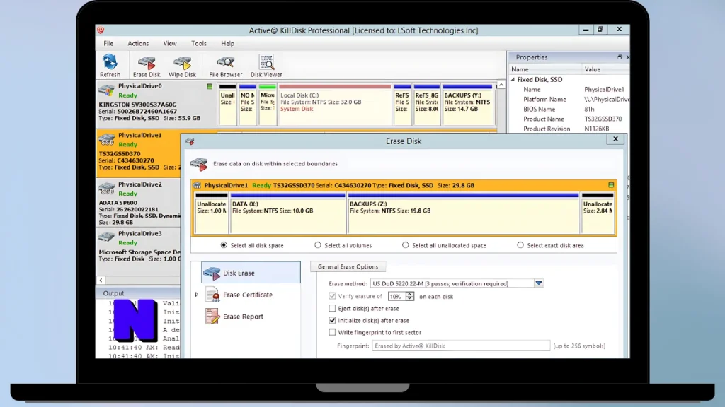The height and width of the screenshot is (407, 725).
Task: Select the 2.84 MB Unallocated block
Action: [x=598, y=213]
